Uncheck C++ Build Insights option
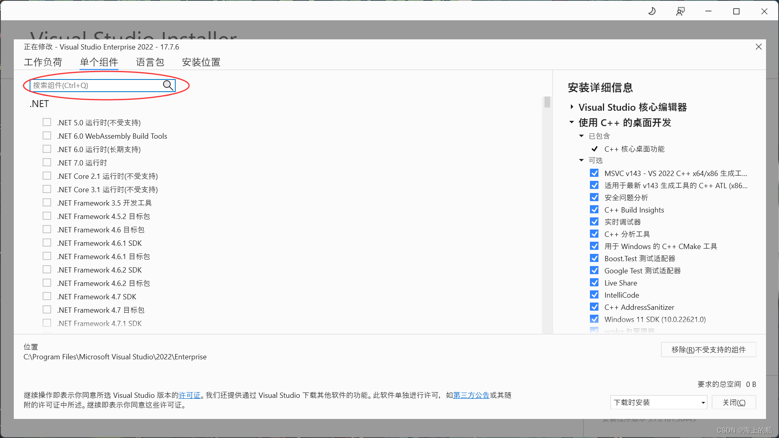The image size is (779, 438). pos(594,210)
